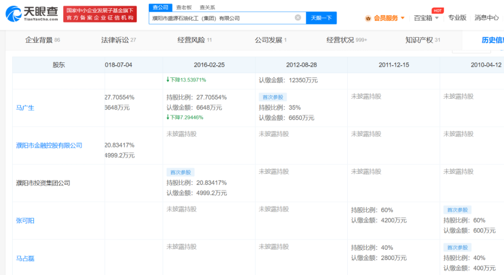Image resolution: width=504 pixels, height=275 pixels.
Task: Open shareholder 张可阳's profile link
Action: click(25, 221)
